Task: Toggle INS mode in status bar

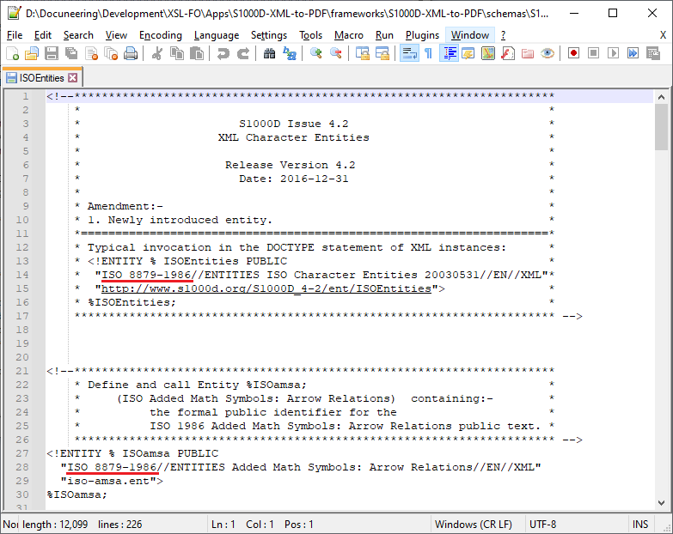Action: point(640,525)
